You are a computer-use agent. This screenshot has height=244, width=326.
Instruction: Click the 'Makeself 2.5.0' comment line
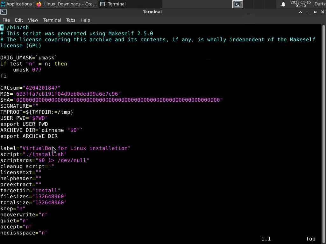[x=76, y=34]
